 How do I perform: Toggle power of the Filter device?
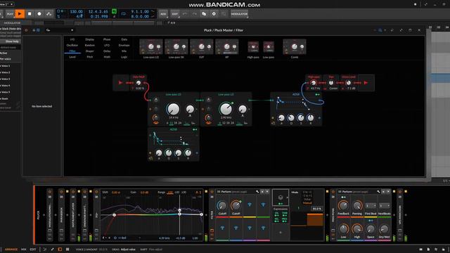tap(212, 191)
